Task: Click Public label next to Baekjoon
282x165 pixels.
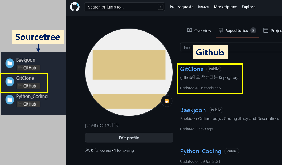Action: [216, 110]
